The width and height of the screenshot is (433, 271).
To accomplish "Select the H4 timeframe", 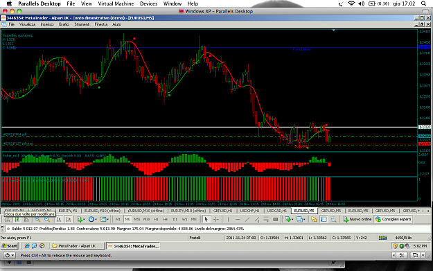I will (166, 219).
